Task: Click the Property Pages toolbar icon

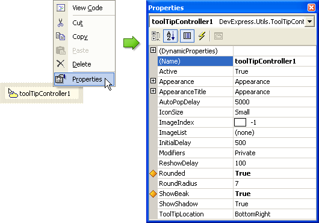Action: (218, 36)
